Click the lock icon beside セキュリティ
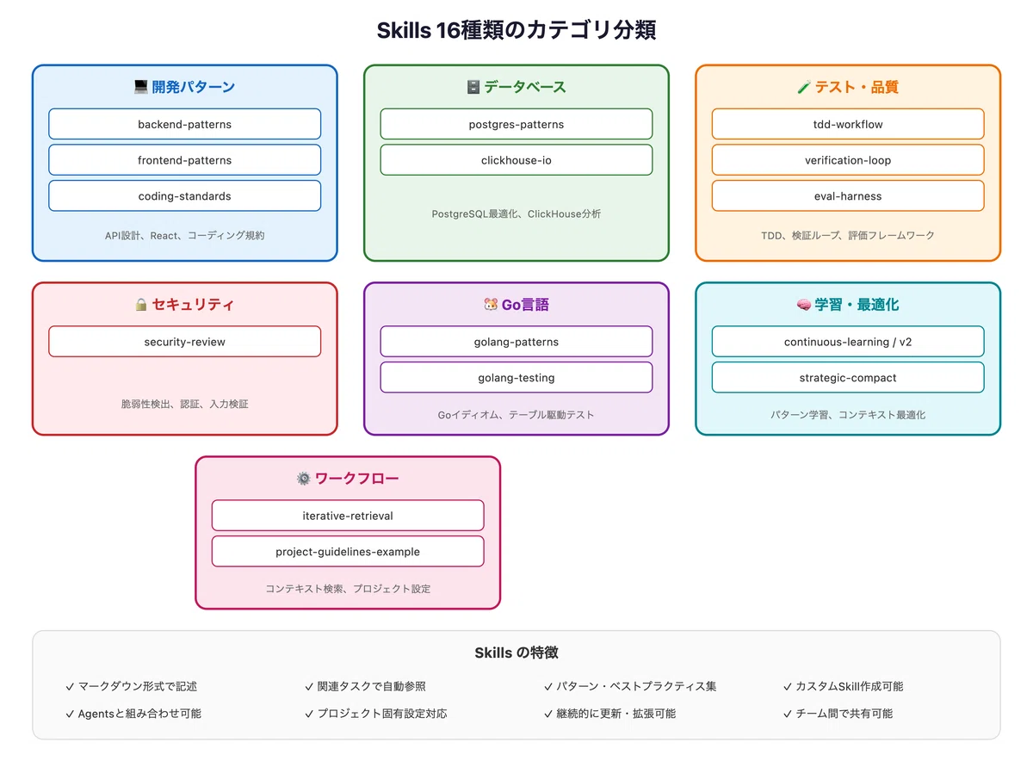The width and height of the screenshot is (1033, 761). [x=141, y=305]
